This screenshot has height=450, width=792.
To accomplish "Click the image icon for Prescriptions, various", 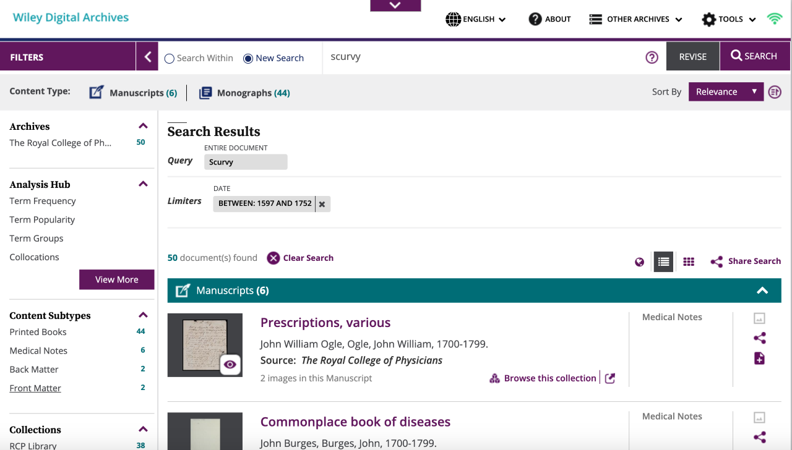I will [759, 318].
